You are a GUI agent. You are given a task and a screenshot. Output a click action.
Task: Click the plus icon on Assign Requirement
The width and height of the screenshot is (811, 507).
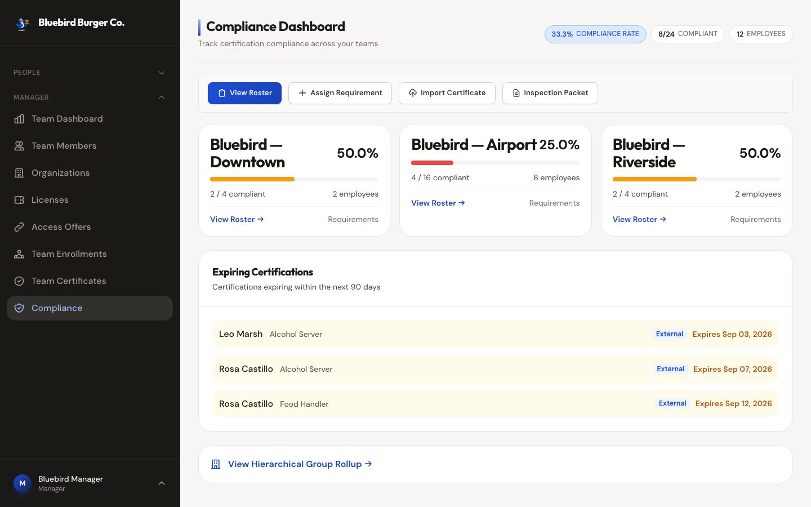click(302, 93)
